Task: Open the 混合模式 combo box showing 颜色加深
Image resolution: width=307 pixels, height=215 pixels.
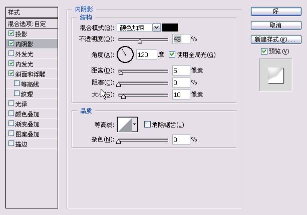Action: 139,27
